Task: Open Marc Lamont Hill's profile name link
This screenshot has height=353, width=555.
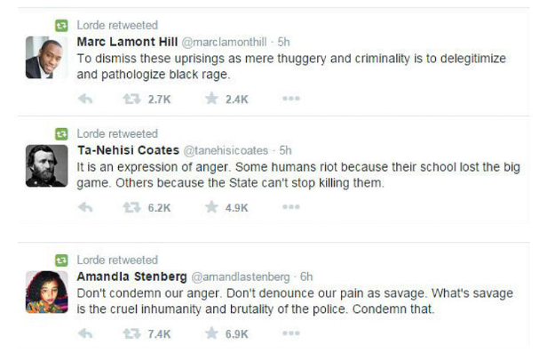Action: 127,42
